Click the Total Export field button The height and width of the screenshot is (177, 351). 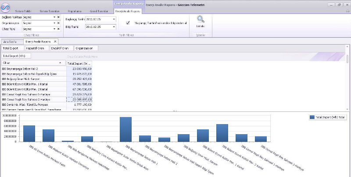[x=11, y=49]
